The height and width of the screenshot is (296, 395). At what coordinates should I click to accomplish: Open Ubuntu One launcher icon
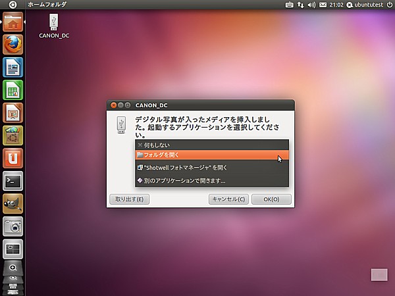(13, 158)
